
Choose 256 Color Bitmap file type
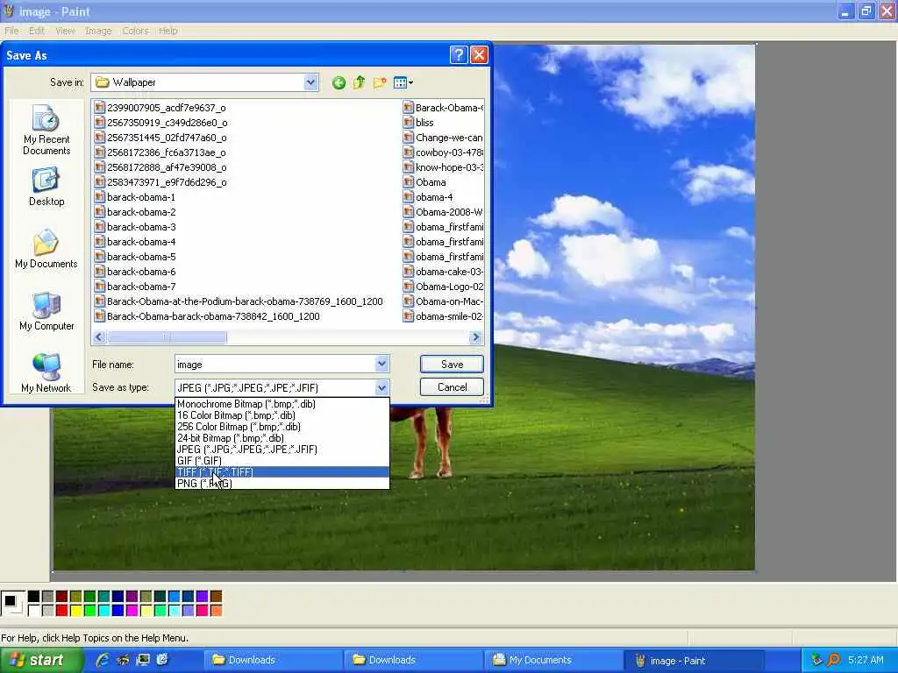pos(282,427)
